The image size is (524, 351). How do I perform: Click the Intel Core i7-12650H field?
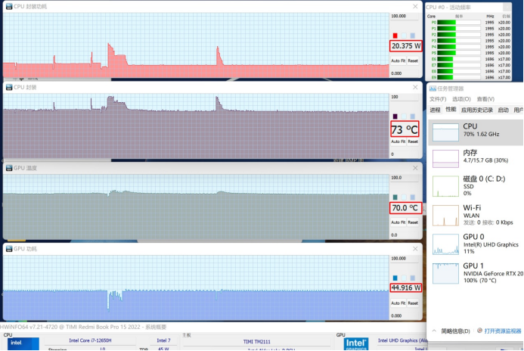[90, 340]
